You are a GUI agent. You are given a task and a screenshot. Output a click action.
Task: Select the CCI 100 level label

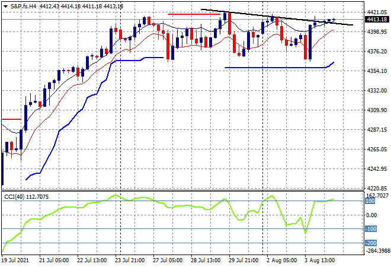370,201
